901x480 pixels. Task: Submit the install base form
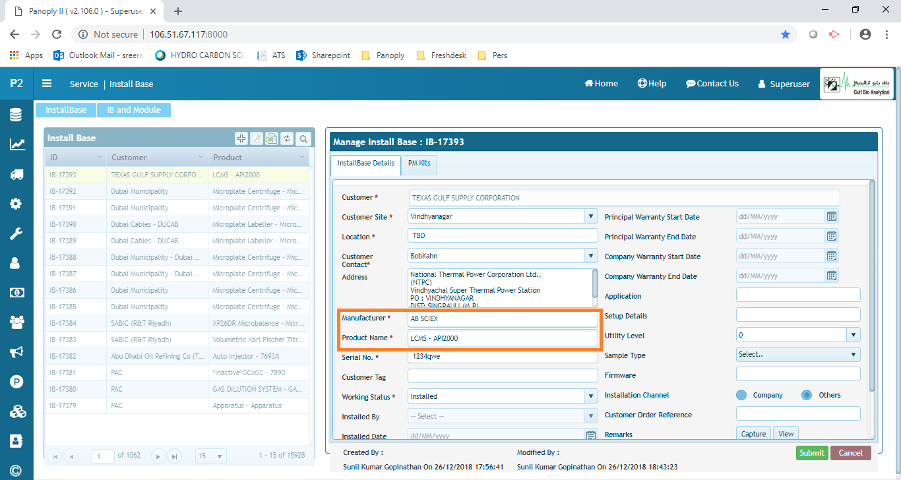[812, 453]
